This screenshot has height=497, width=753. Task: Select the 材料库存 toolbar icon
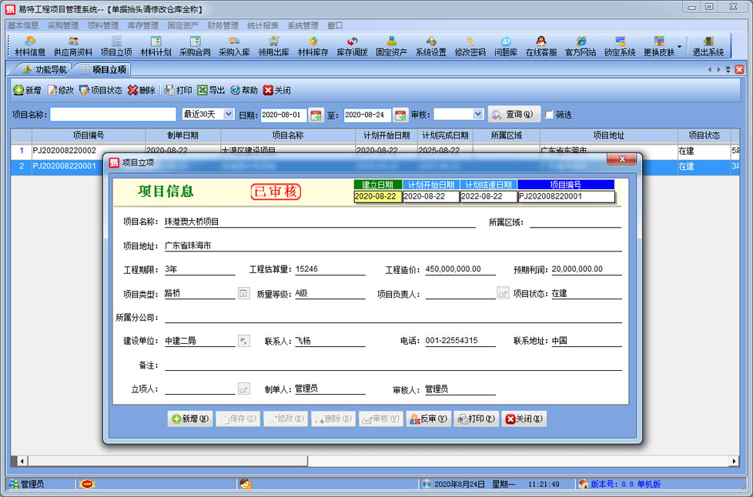tap(313, 46)
